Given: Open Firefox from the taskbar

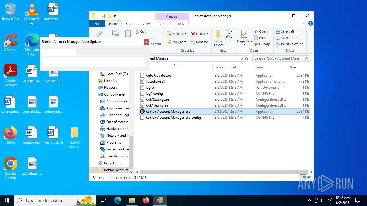Looking at the screenshot, I should coord(146,200).
